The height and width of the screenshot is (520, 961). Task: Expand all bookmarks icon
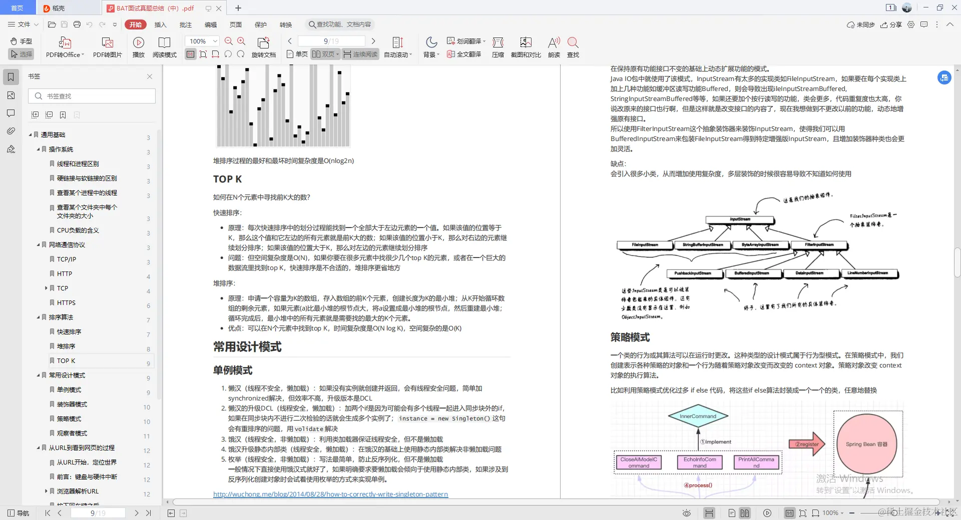click(35, 115)
